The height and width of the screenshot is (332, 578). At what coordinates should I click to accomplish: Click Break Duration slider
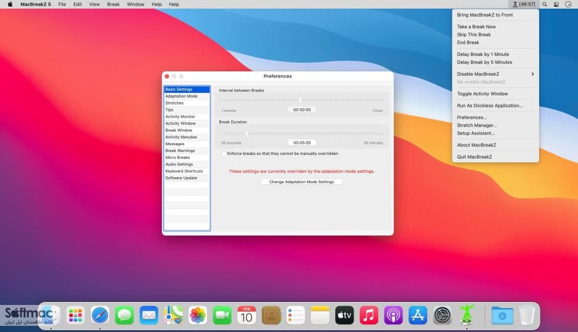pos(301,133)
